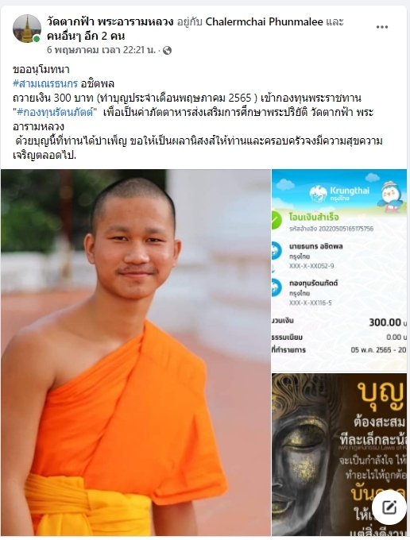Click the green online status dot
The image size is (410, 540).
click(x=37, y=39)
